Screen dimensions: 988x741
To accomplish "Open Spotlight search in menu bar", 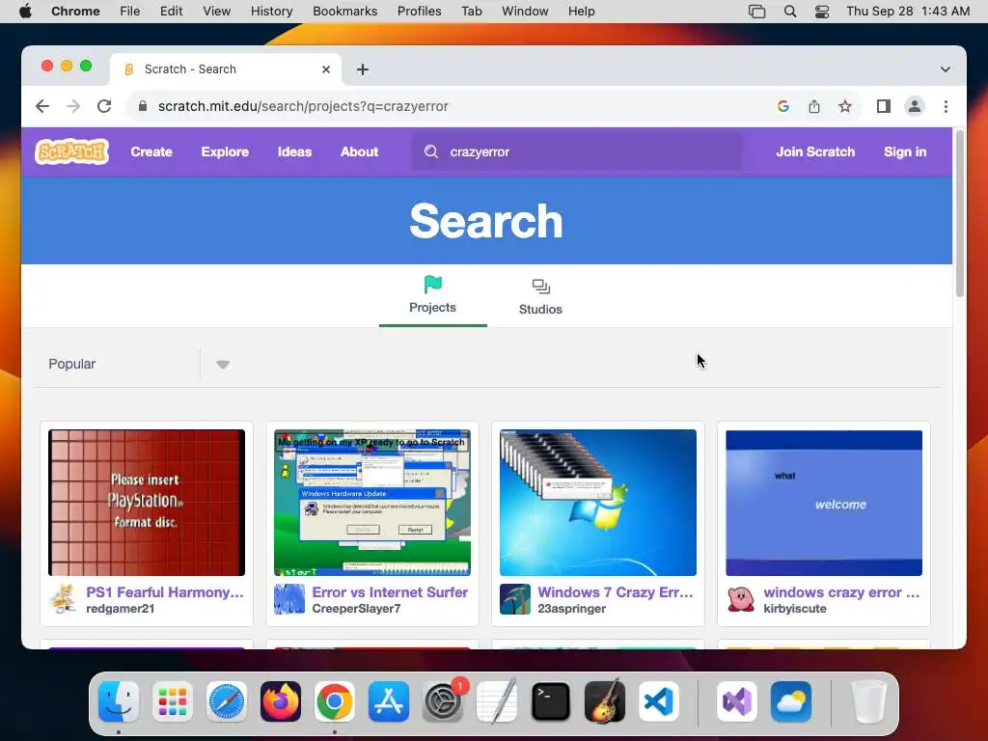I will 790,12.
